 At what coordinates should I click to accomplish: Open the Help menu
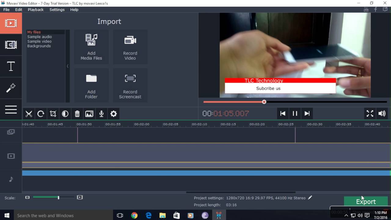coord(74,9)
